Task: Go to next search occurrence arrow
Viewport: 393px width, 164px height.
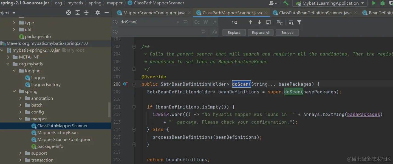Action: (x=259, y=22)
